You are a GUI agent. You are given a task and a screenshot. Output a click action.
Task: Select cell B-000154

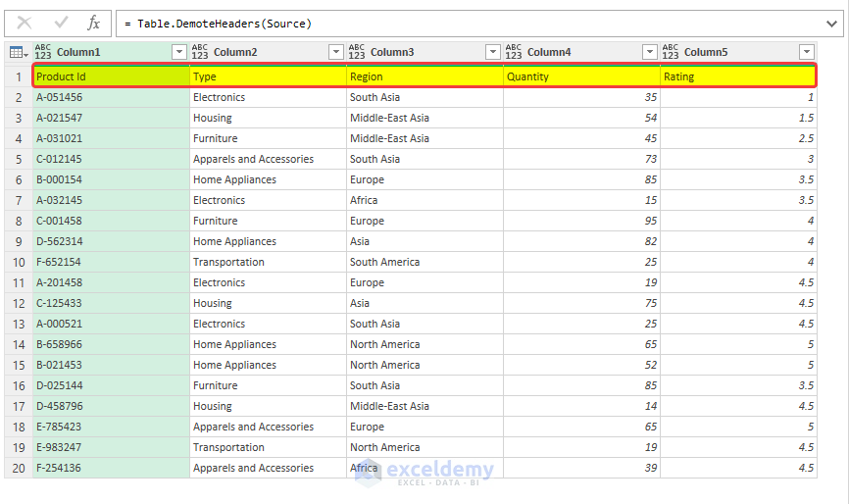111,179
